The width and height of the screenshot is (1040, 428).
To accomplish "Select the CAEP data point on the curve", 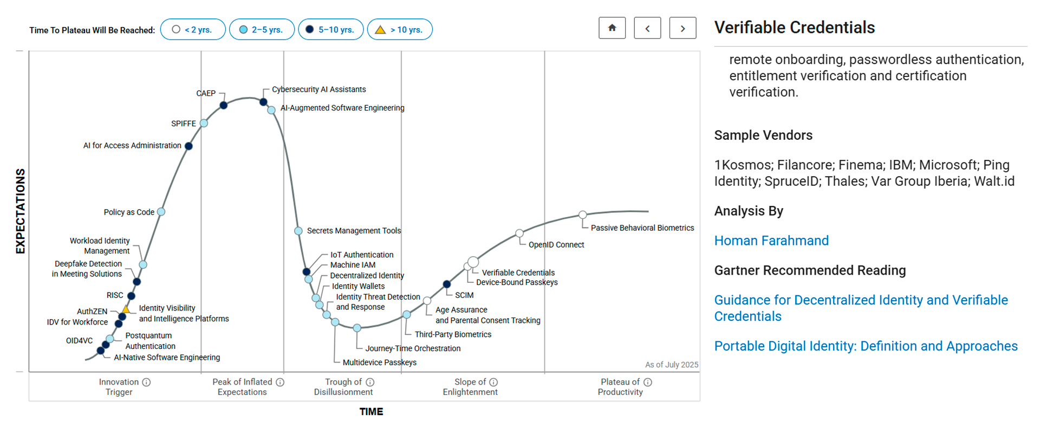I will (x=224, y=105).
